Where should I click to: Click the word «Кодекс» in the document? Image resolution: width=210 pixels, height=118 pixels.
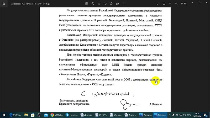[106, 74]
